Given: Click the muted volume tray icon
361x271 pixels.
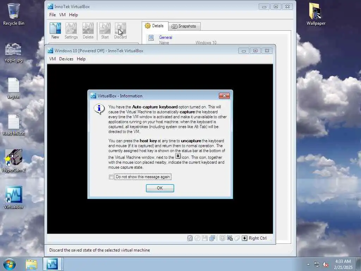Looking at the screenshot, I should coord(325,265).
